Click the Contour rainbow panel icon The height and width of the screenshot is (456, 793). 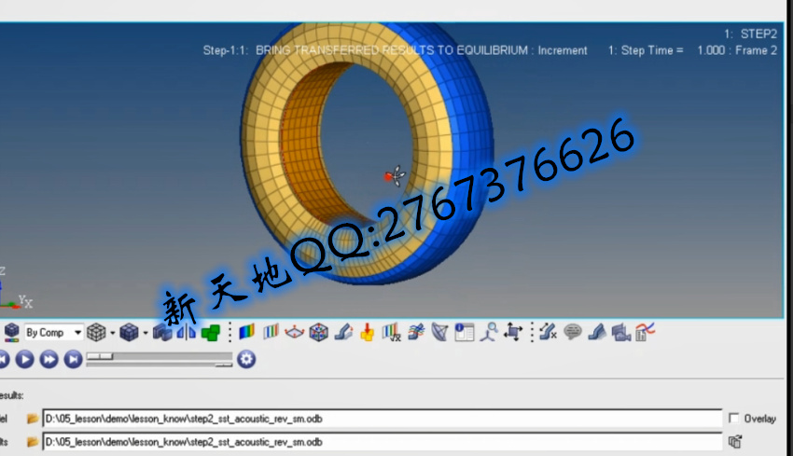(x=247, y=332)
